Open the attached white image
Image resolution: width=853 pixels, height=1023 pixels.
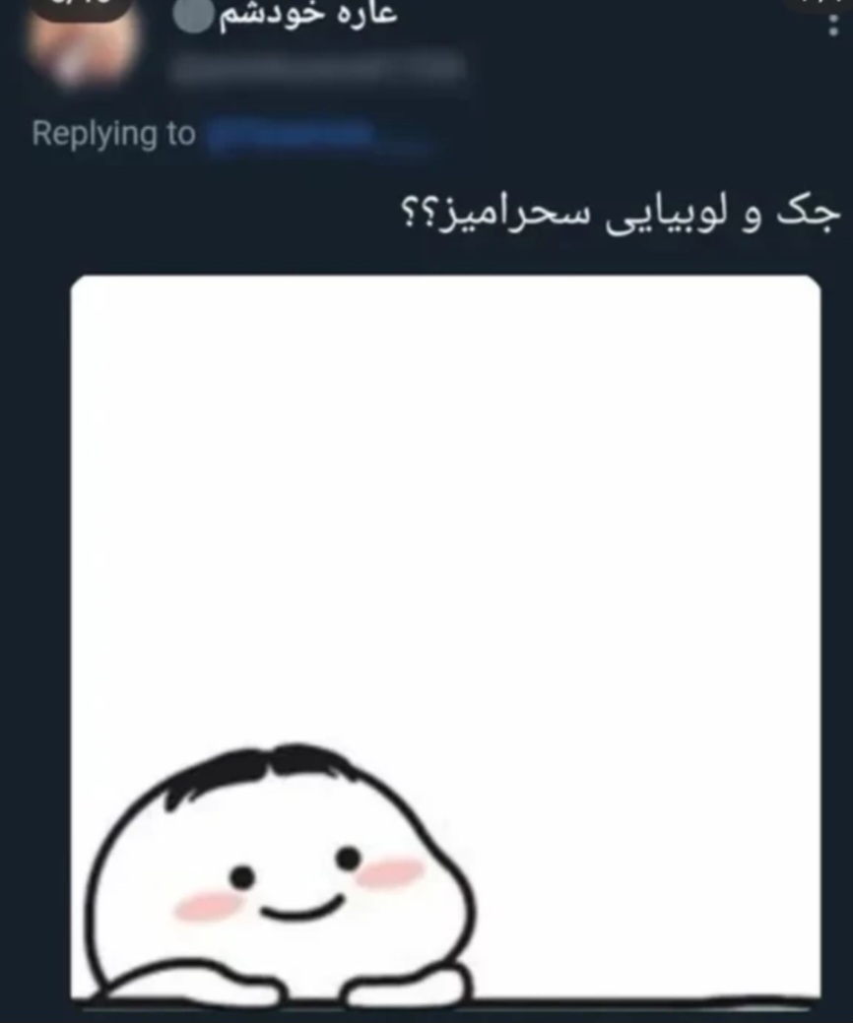coord(445,637)
